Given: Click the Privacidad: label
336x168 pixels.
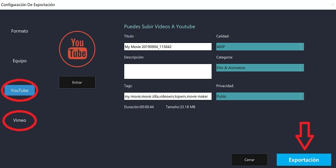Looking at the screenshot, I should (225, 86).
